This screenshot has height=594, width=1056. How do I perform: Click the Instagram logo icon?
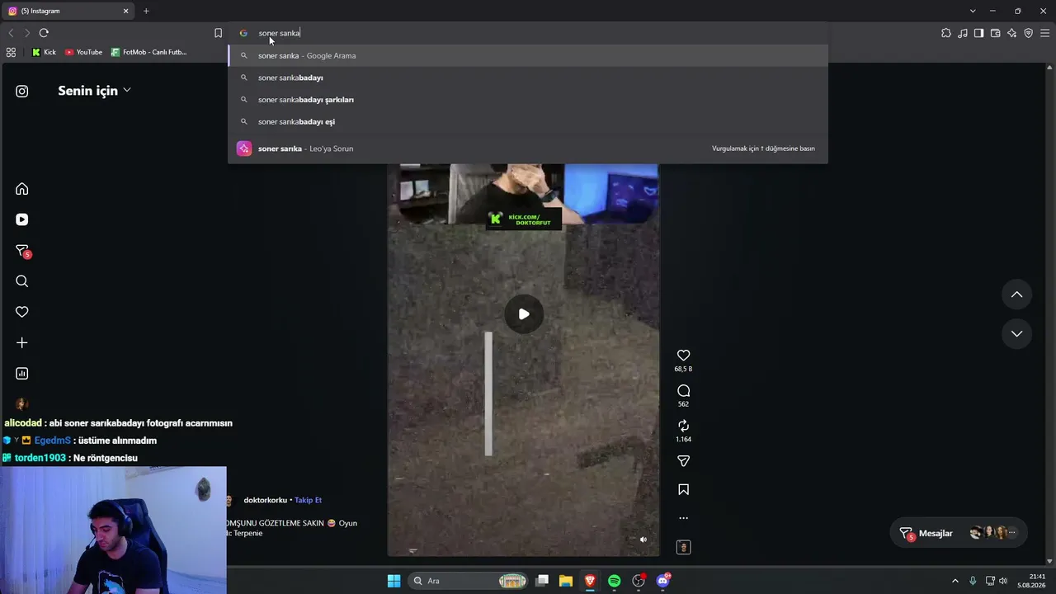click(x=22, y=92)
